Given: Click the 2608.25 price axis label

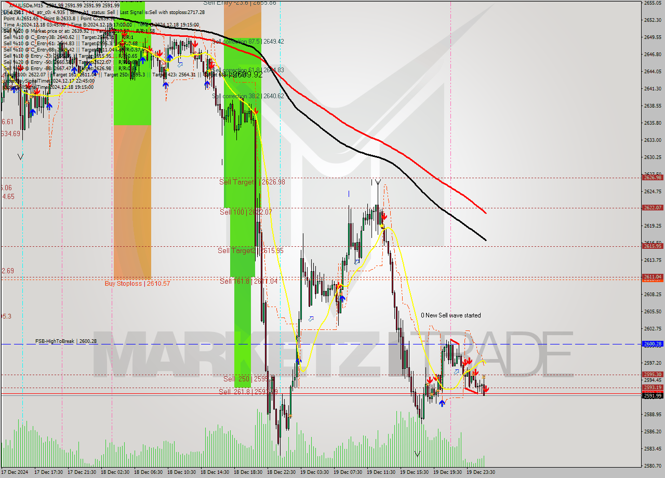Looking at the screenshot, I should (653, 295).
